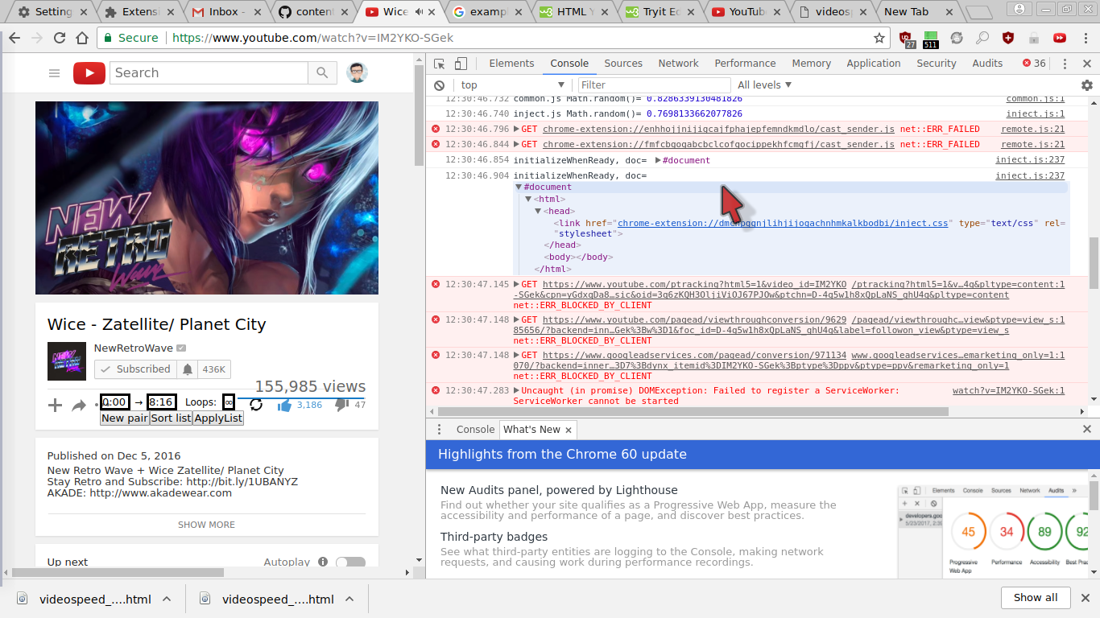Collapse the #document tree in console
Viewport: 1100px width, 618px height.
519,187
